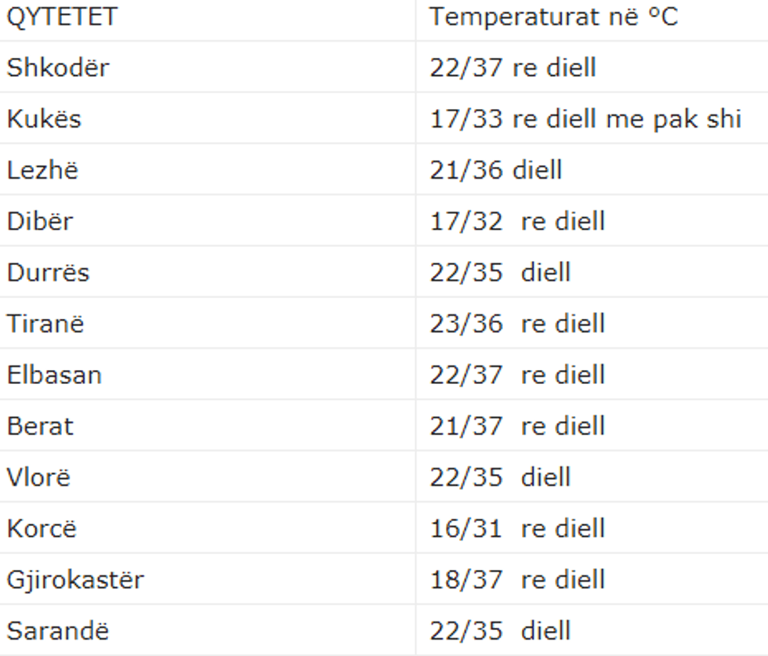The image size is (768, 656).
Task: Click the 23/36 re diell temperature value
Action: pyautogui.click(x=517, y=324)
